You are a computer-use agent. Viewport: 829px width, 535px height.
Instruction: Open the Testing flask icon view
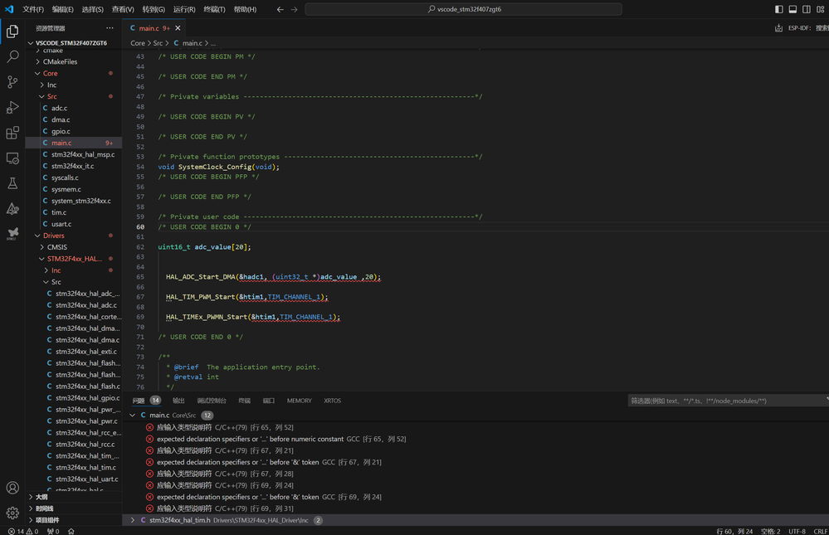coord(12,183)
